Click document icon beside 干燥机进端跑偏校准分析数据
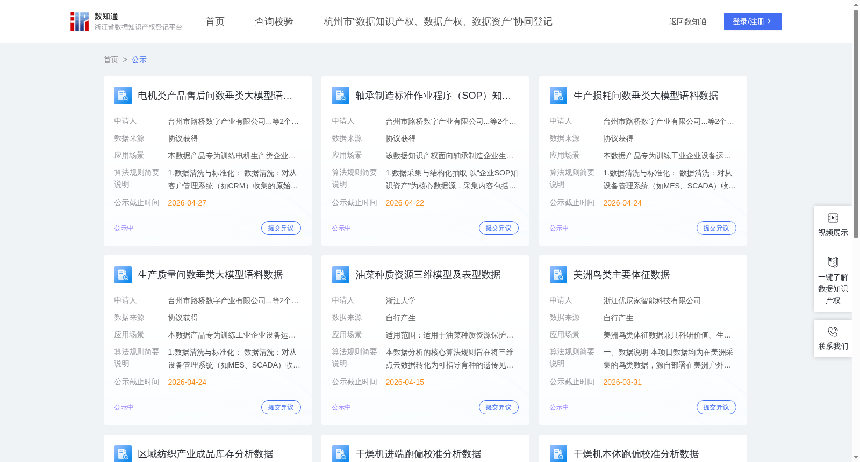Screen dimensions: 860x462 pos(341,454)
